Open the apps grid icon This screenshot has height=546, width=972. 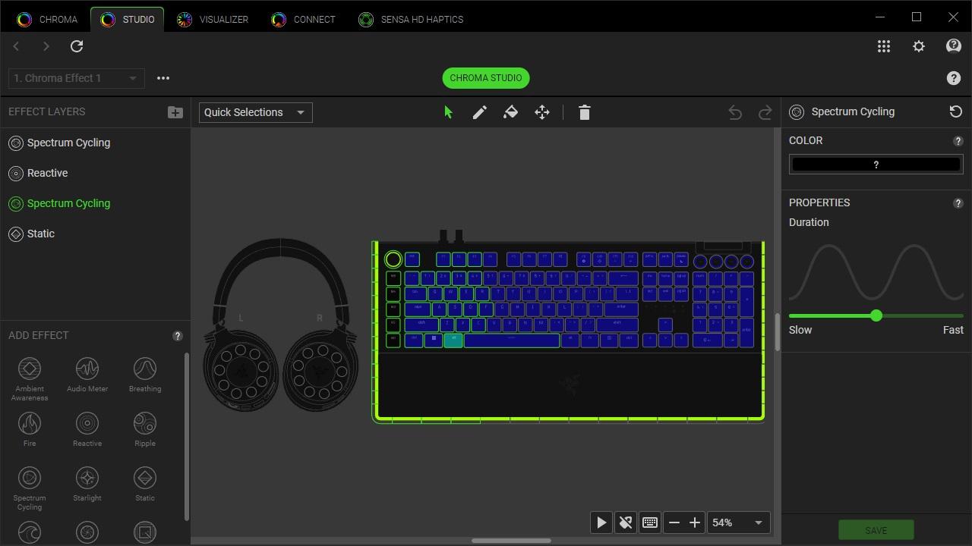click(x=884, y=46)
